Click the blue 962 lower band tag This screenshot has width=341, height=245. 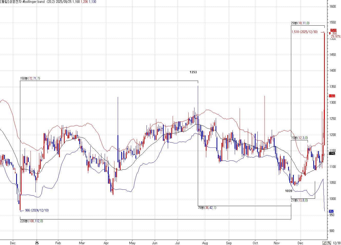[331, 211]
